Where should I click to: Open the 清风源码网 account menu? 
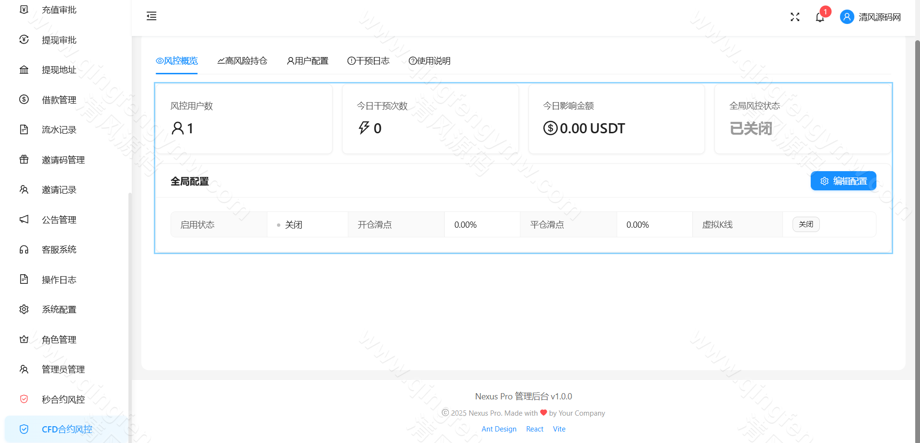pos(870,17)
